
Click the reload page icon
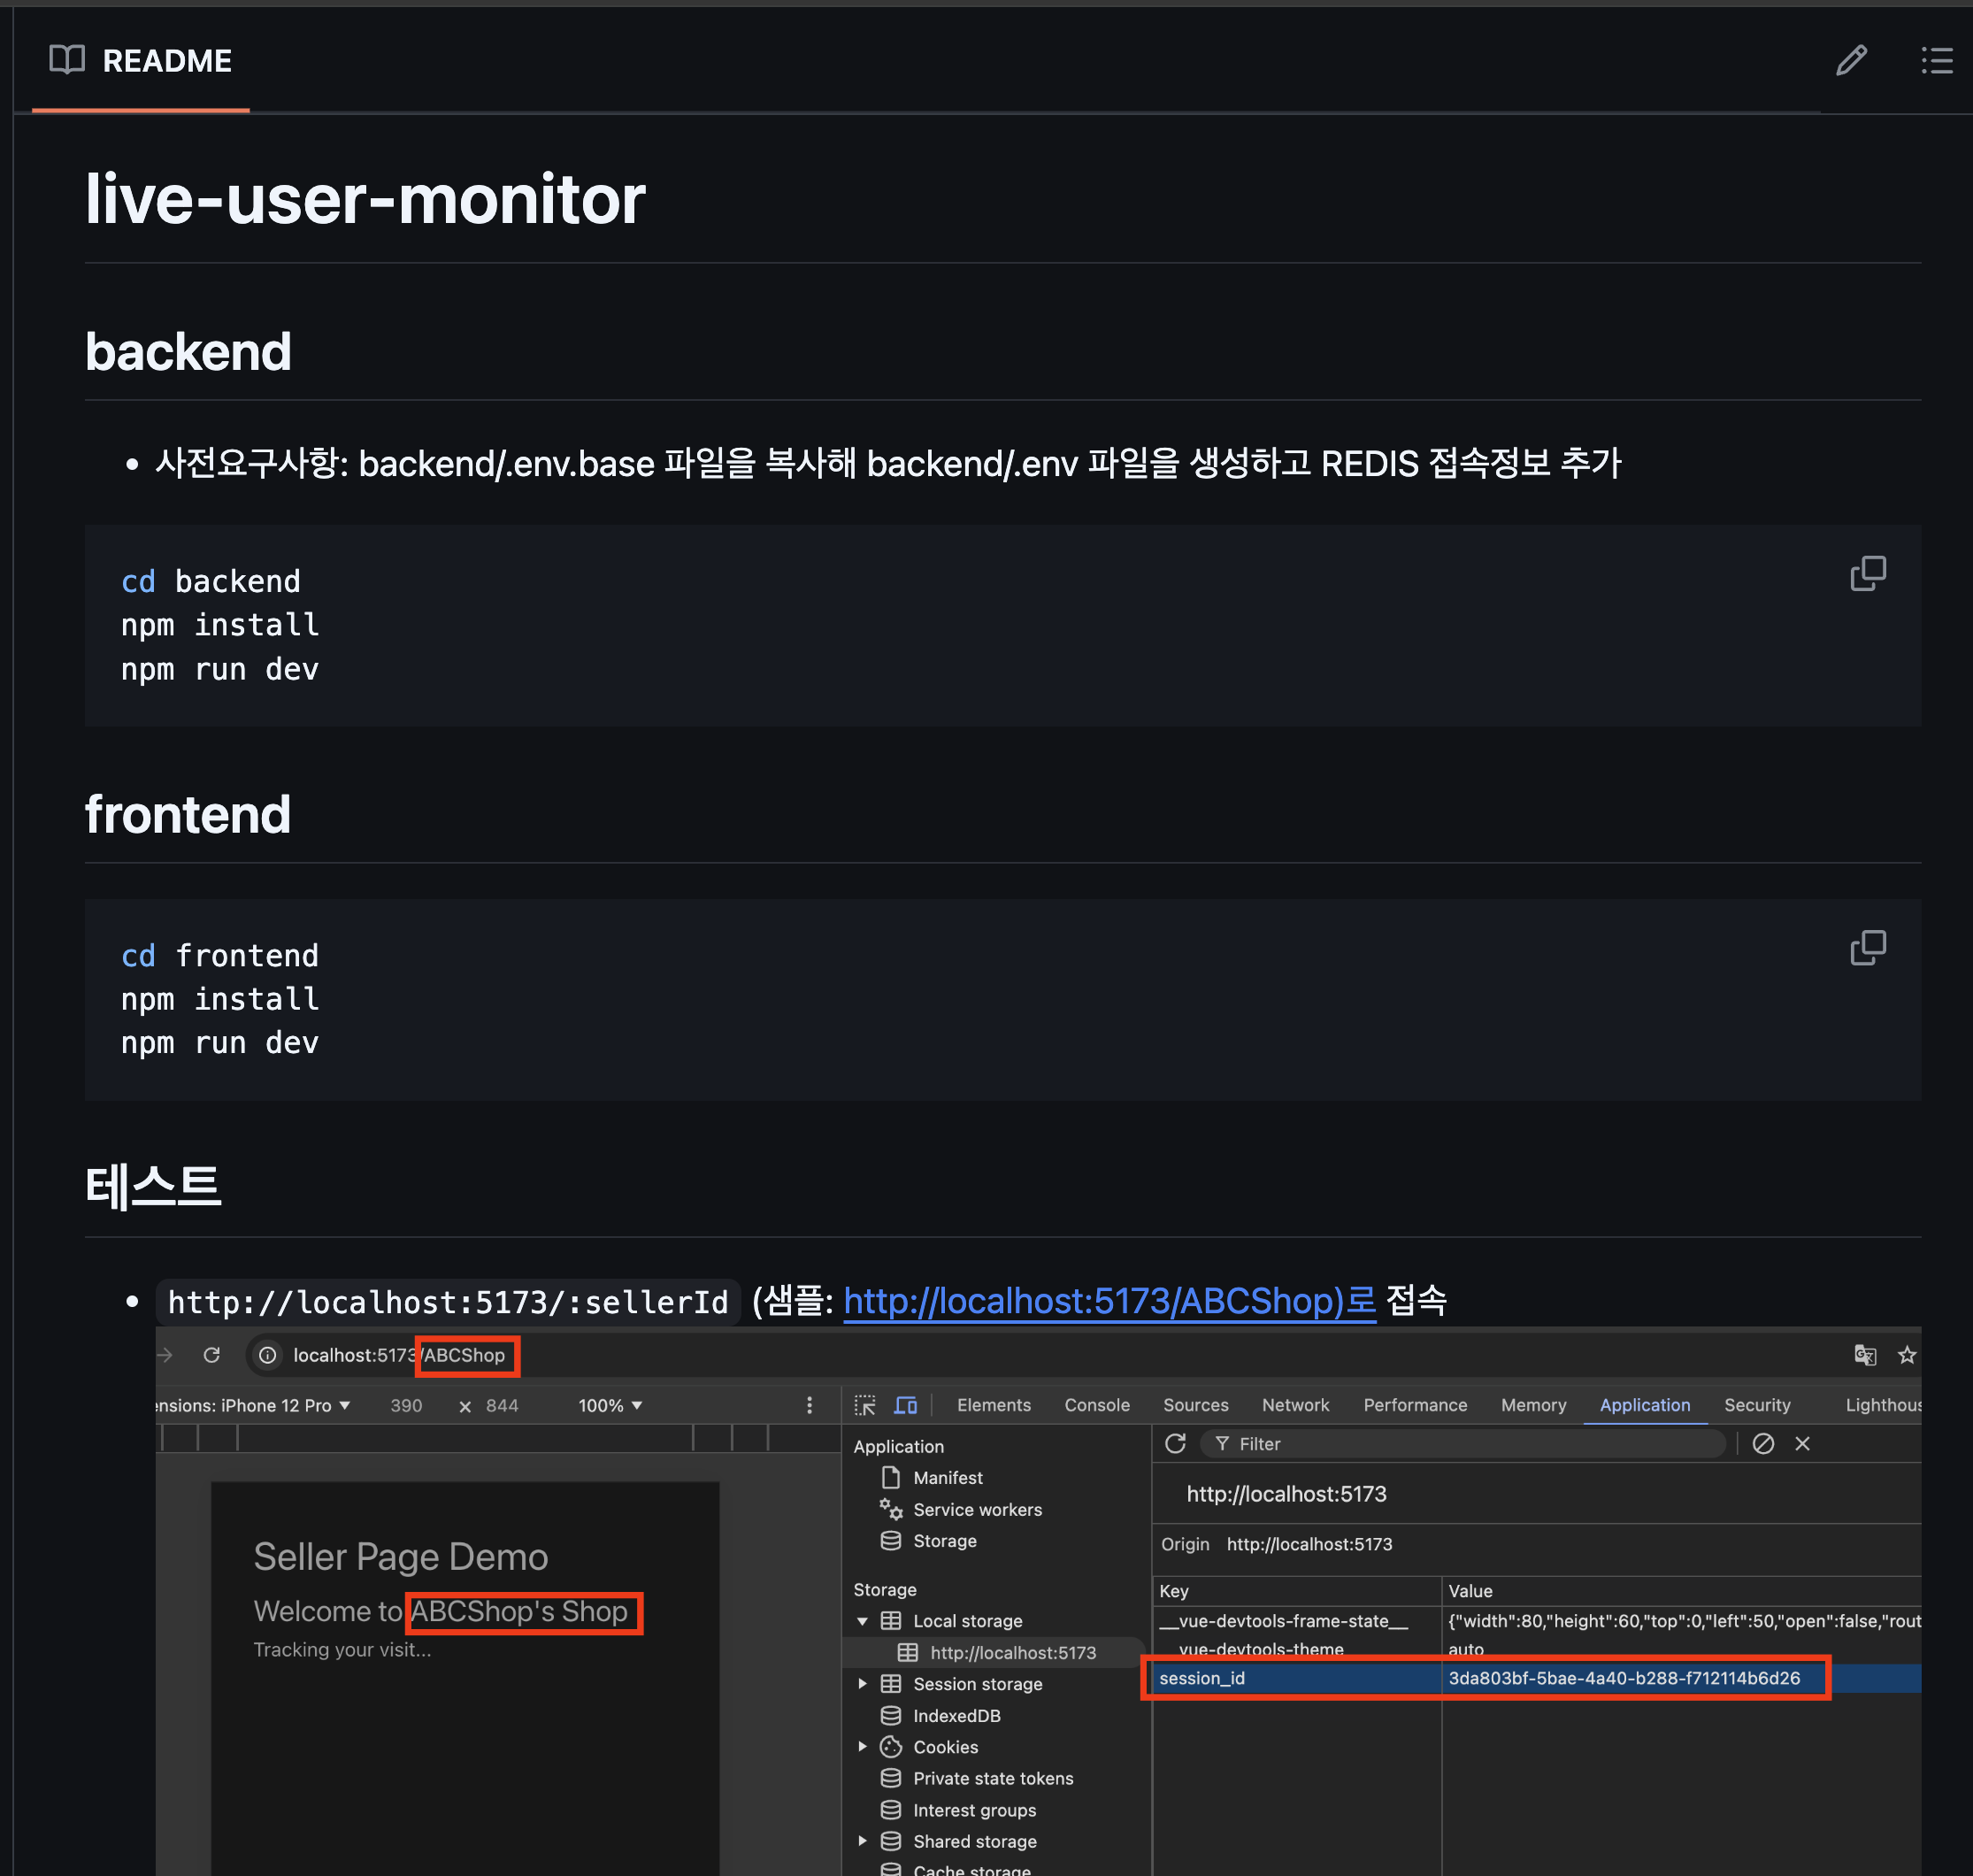(x=212, y=1355)
